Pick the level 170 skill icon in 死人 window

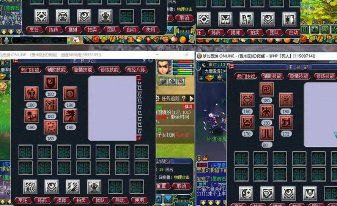[247, 122]
